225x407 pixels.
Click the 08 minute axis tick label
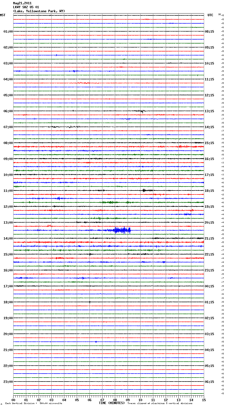pos(115,400)
